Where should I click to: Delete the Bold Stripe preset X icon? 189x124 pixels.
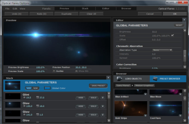click(x=145, y=116)
